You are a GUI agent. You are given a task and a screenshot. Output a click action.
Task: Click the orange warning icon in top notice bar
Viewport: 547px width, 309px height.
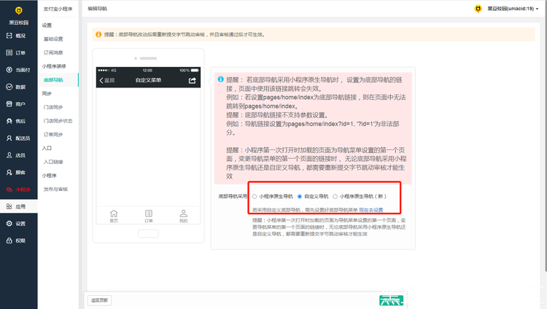coord(98,34)
